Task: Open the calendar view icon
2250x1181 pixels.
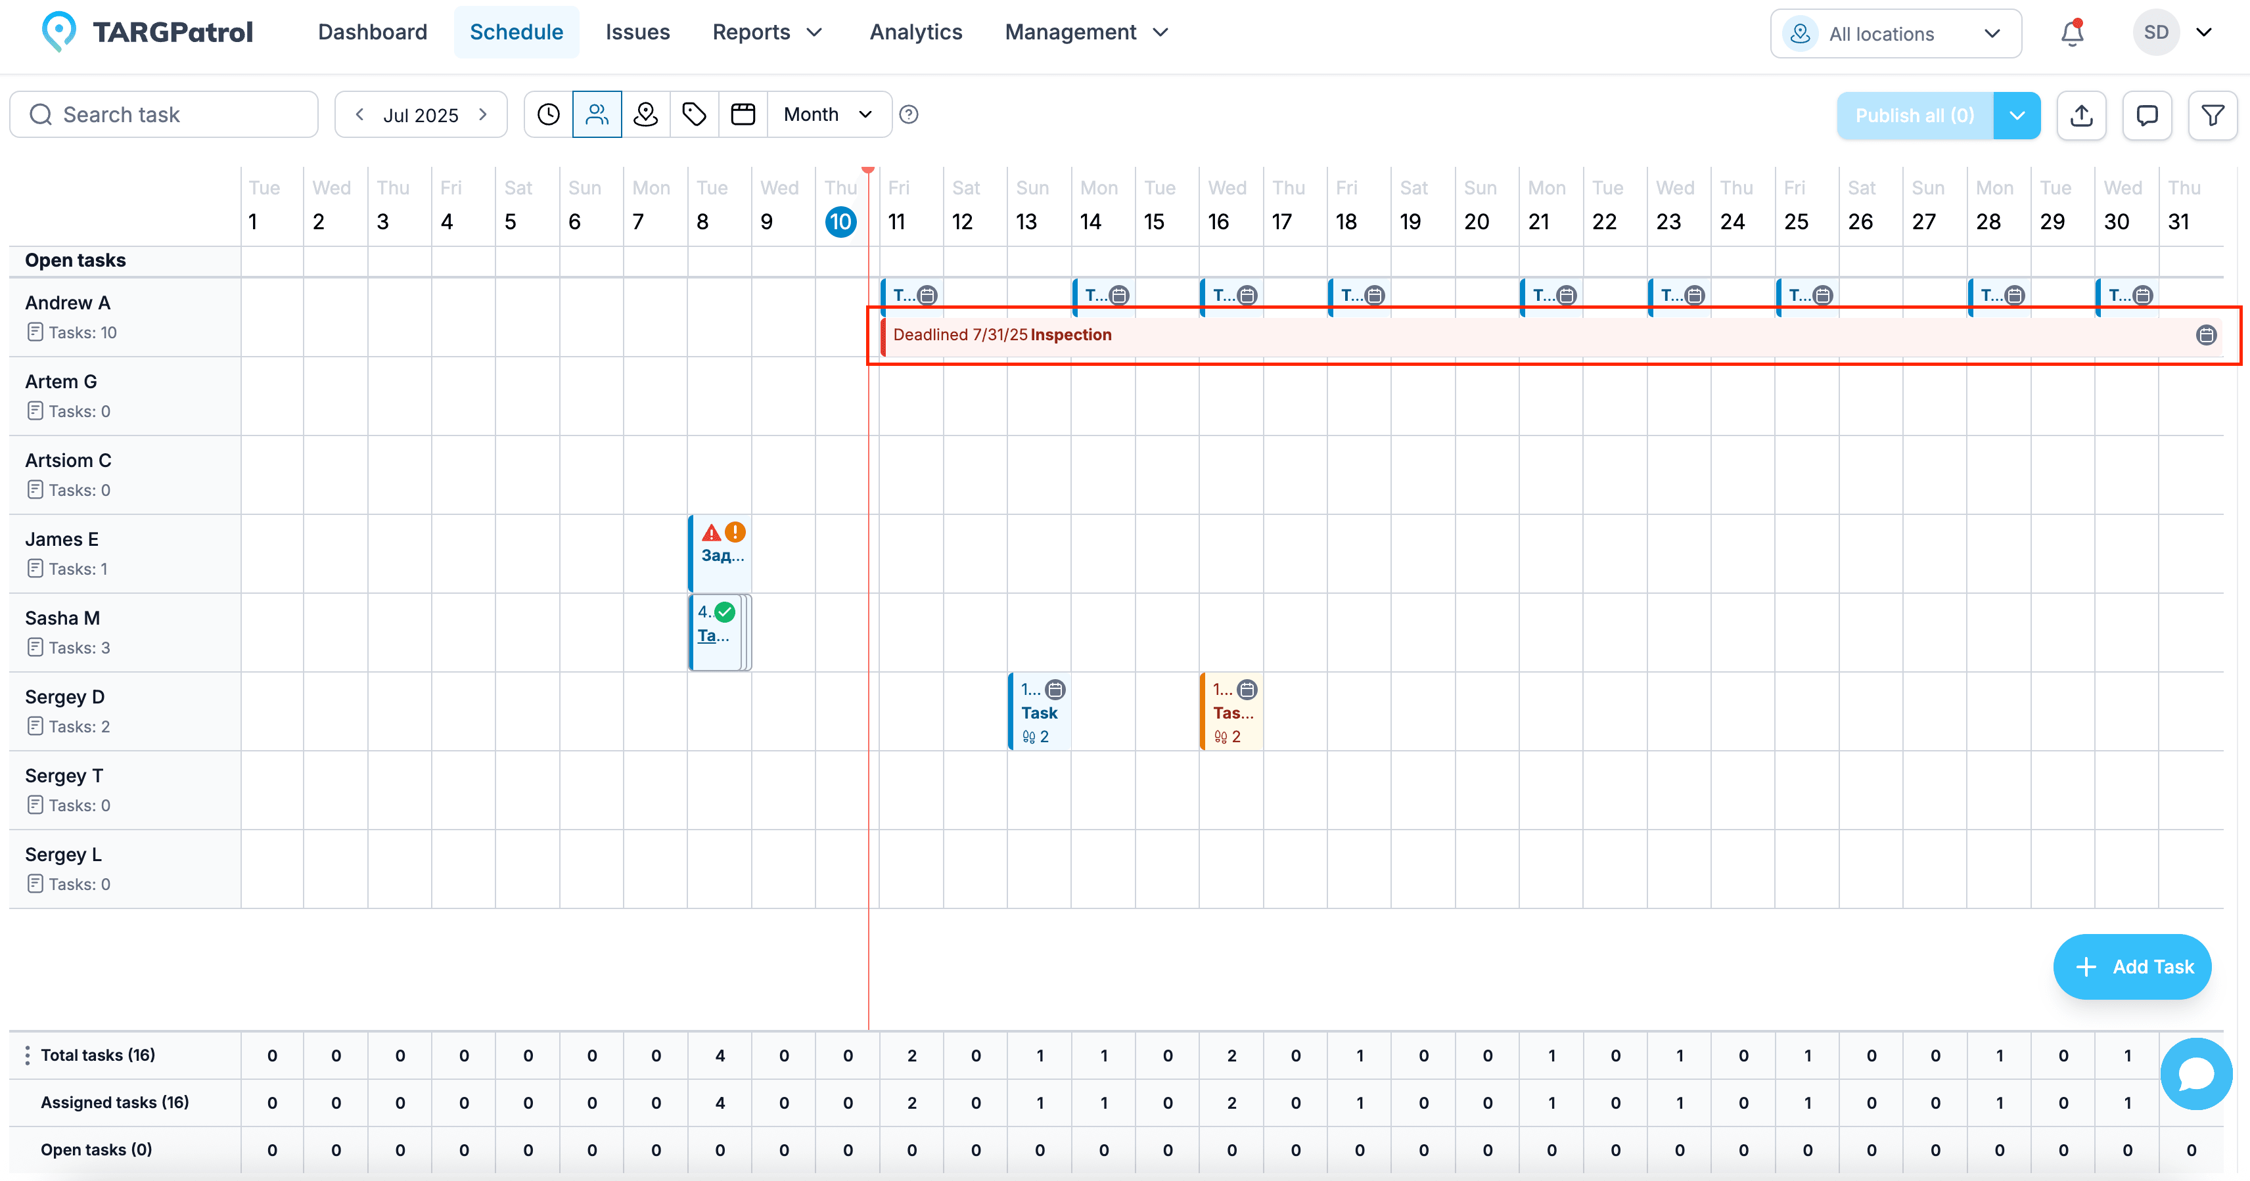Action: tap(743, 114)
